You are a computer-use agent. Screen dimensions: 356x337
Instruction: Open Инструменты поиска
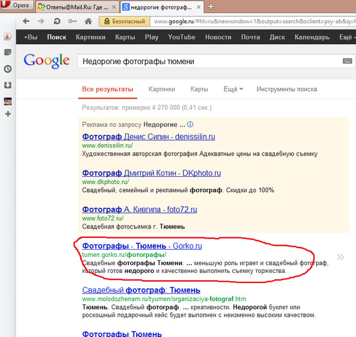coord(287,89)
